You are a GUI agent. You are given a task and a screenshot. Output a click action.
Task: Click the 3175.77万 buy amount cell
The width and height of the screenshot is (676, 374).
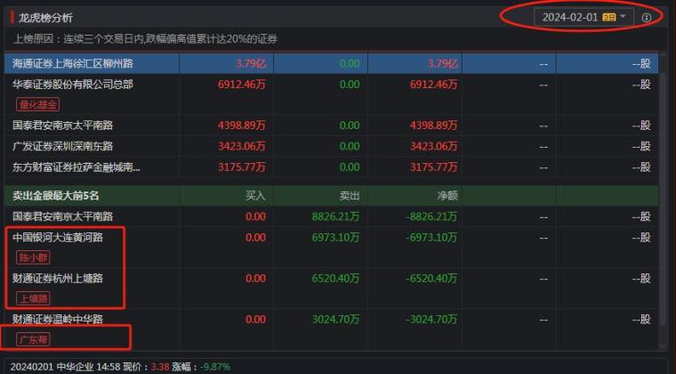click(241, 167)
